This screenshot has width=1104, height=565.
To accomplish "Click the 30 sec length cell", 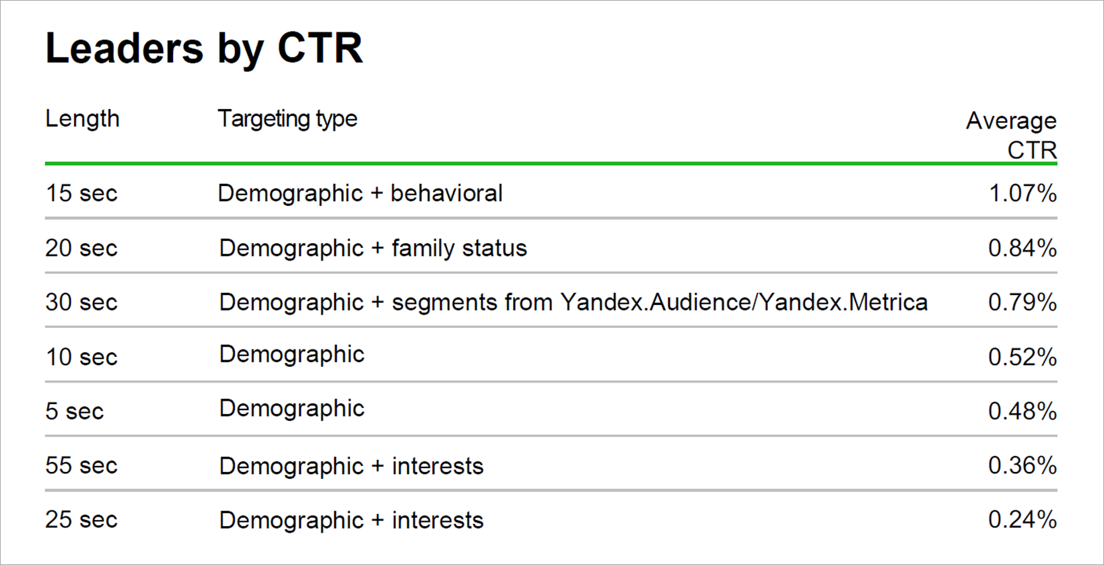I will (x=81, y=302).
